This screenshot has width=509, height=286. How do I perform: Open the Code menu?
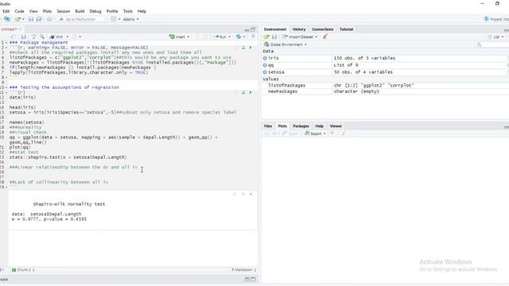19,11
